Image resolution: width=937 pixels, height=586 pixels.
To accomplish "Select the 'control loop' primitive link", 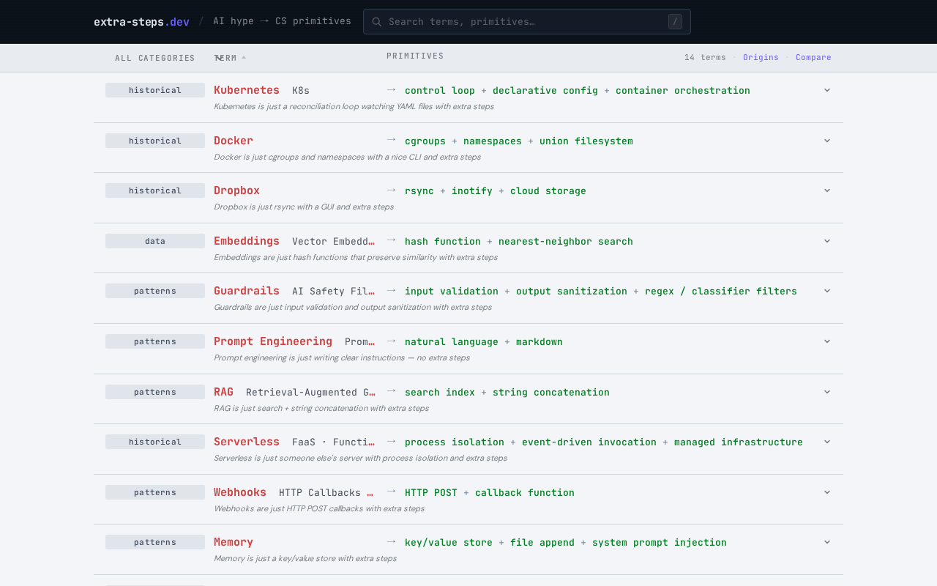I will (439, 91).
